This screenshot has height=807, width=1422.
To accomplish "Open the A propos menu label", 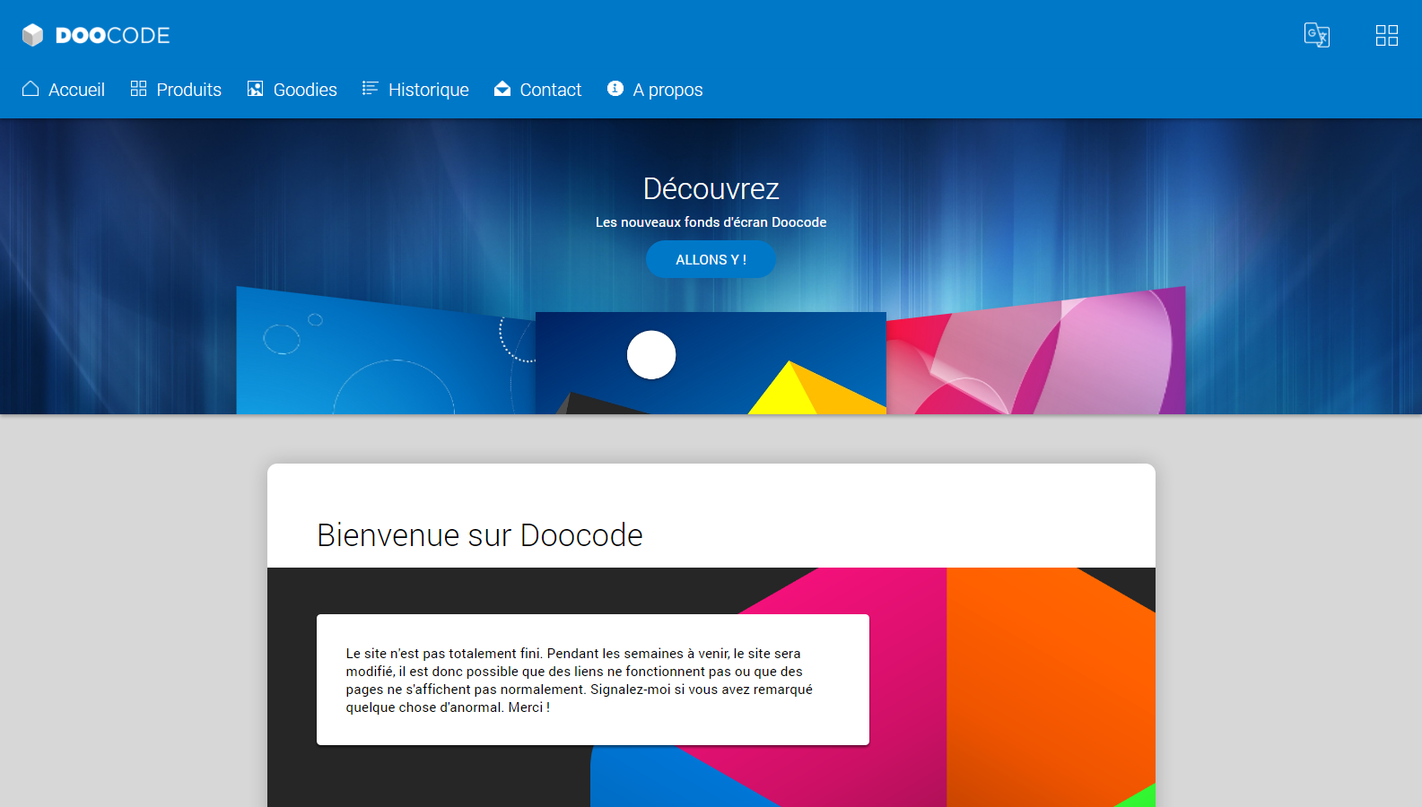I will [667, 90].
